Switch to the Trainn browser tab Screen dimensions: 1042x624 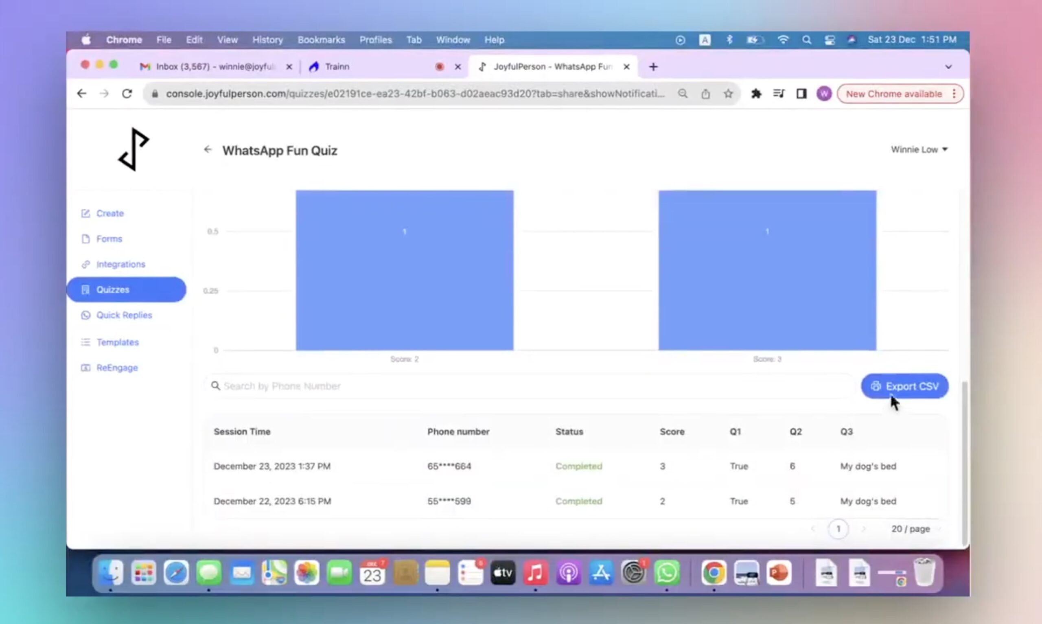click(337, 66)
